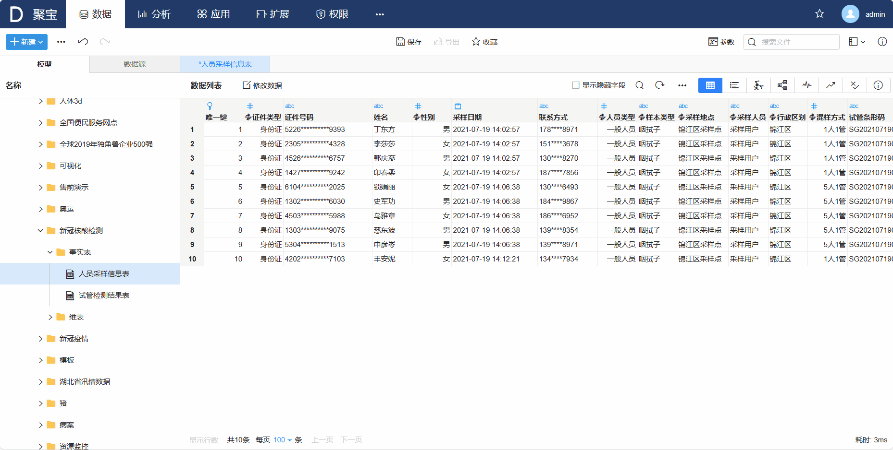The height and width of the screenshot is (450, 893).
Task: Click the 采样日期 column header
Action: 494,111
